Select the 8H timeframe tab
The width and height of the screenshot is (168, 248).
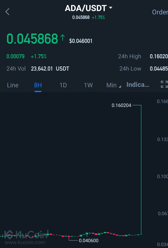pos(38,85)
